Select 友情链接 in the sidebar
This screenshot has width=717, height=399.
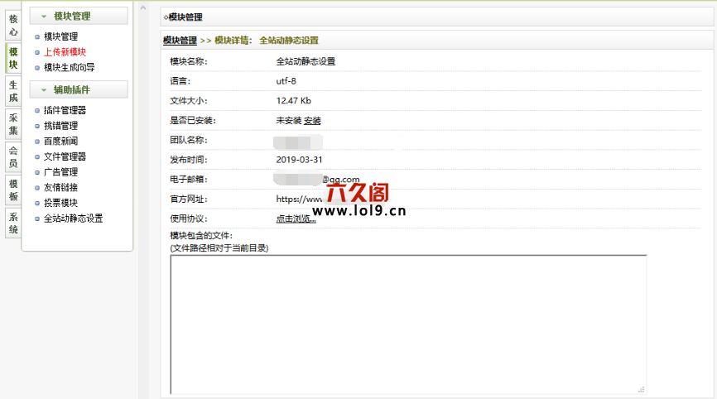click(x=60, y=187)
